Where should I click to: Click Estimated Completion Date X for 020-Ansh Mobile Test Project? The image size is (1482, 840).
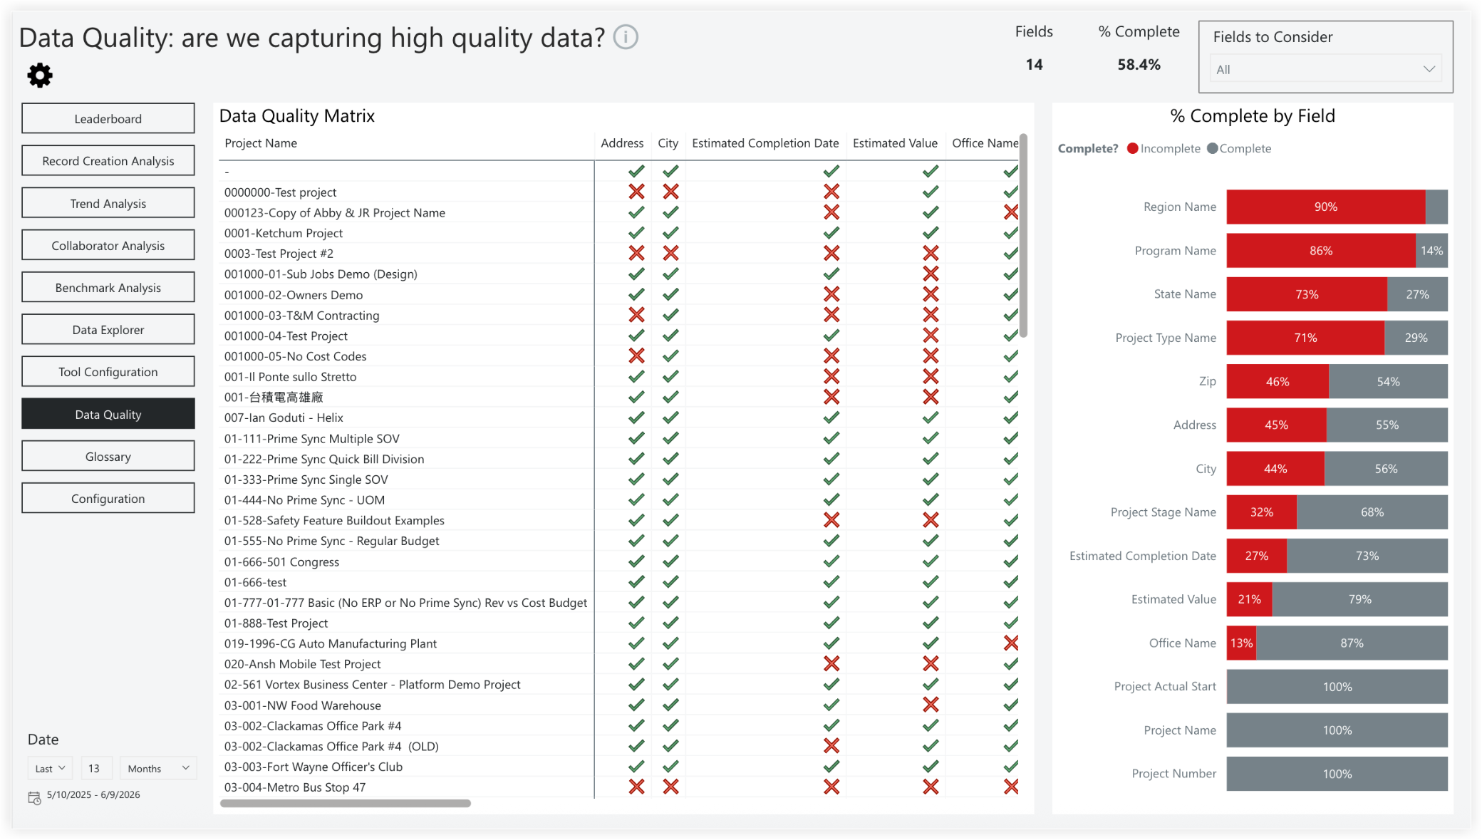click(831, 664)
